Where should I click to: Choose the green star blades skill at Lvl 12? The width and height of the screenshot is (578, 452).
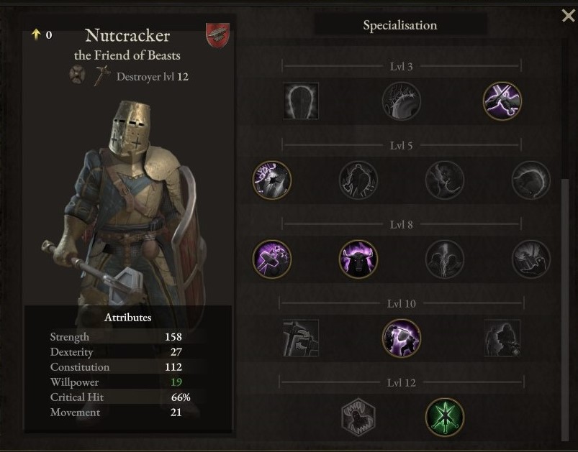pos(445,417)
